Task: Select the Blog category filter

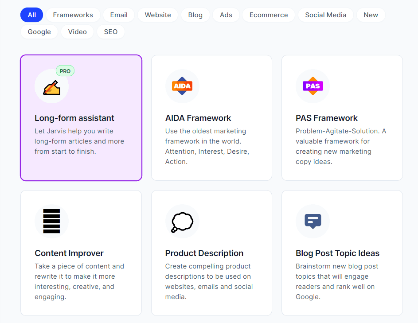Action: pyautogui.click(x=195, y=15)
